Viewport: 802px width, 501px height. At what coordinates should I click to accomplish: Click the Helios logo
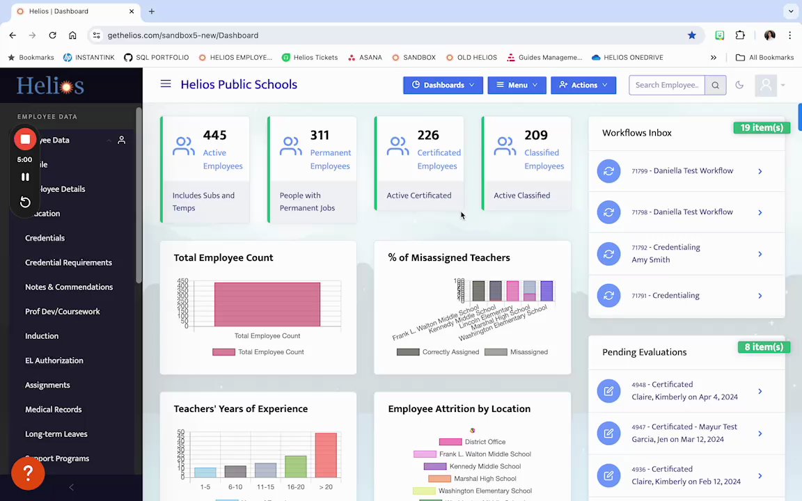(x=50, y=86)
